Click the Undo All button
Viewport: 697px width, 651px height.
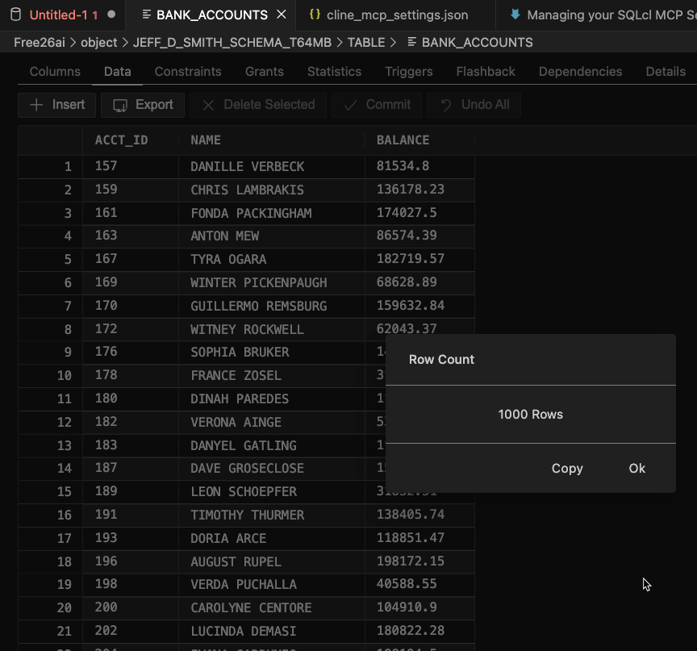point(474,105)
